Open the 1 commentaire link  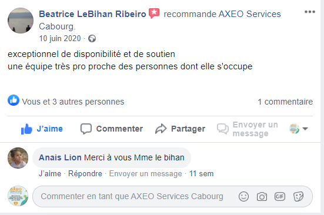pyautogui.click(x=285, y=102)
